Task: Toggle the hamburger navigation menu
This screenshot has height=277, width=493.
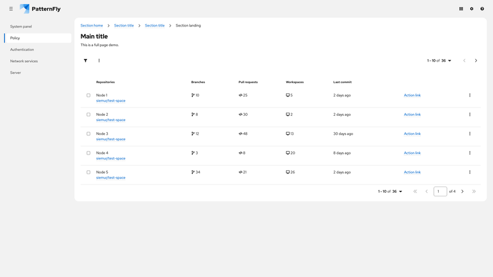Action: pos(11,9)
